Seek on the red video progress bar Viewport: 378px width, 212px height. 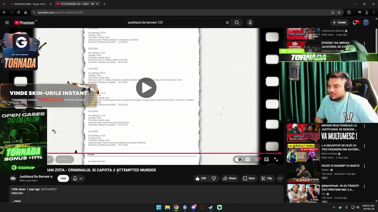point(164,153)
